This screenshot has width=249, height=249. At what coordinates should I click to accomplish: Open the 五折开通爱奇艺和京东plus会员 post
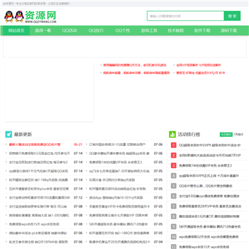click(x=39, y=189)
